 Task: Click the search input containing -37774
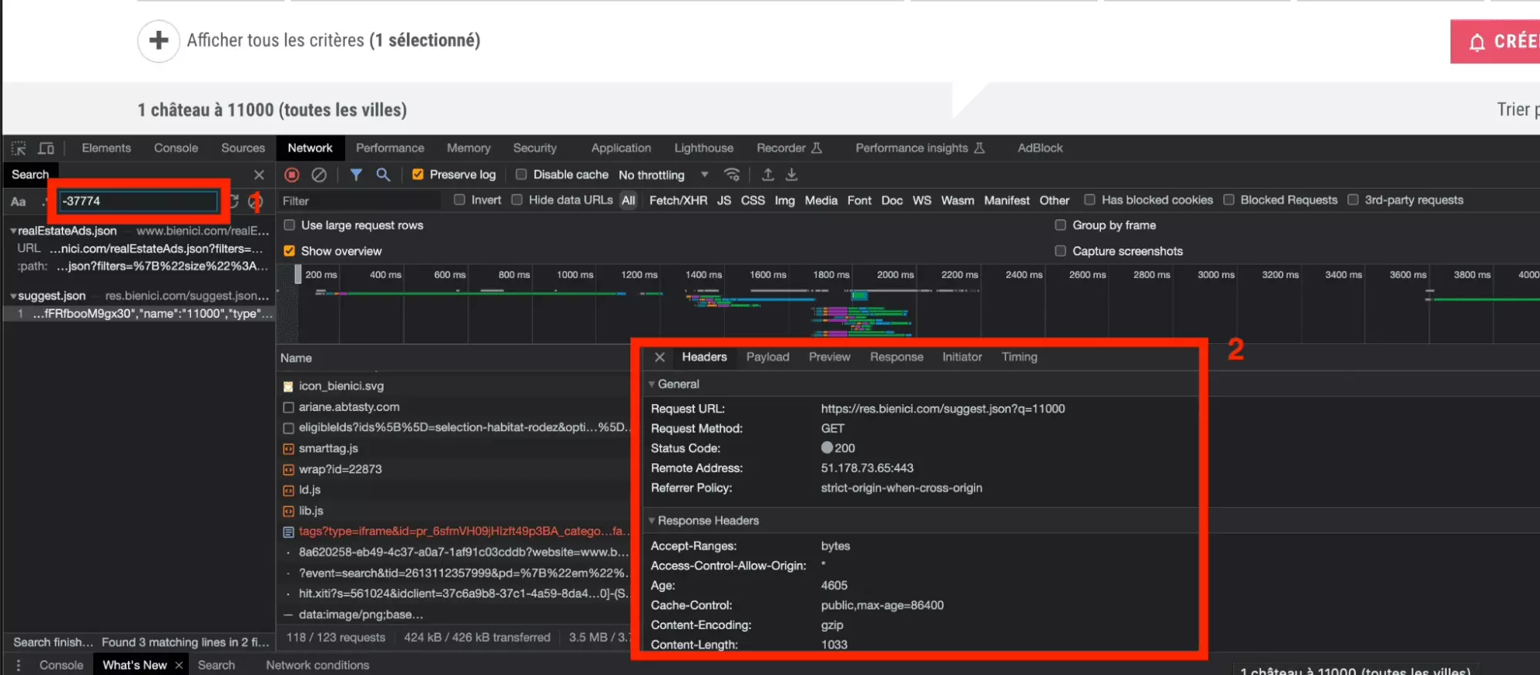(x=139, y=201)
